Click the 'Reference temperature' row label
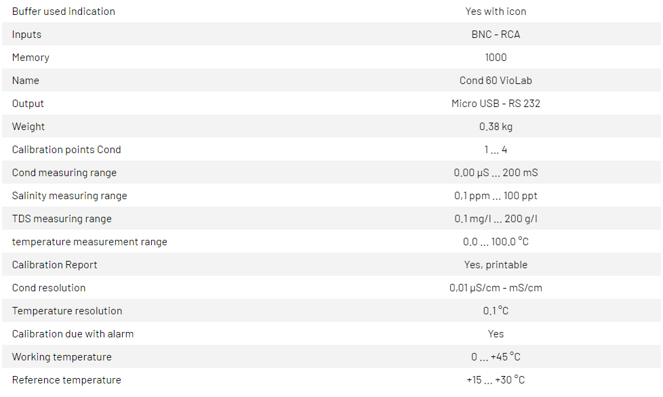663x397 pixels. click(x=66, y=380)
